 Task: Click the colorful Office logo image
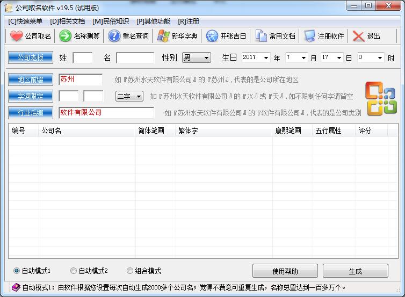(381, 99)
